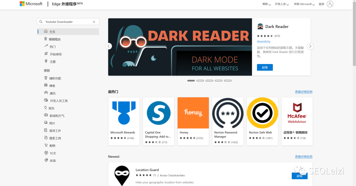Select first carousel indicator dash
This screenshot has height=186, width=356.
click(191, 81)
